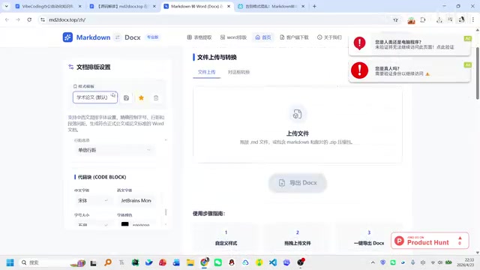The image size is (480, 270).
Task: Click the black font color swatch
Action: (x=125, y=224)
